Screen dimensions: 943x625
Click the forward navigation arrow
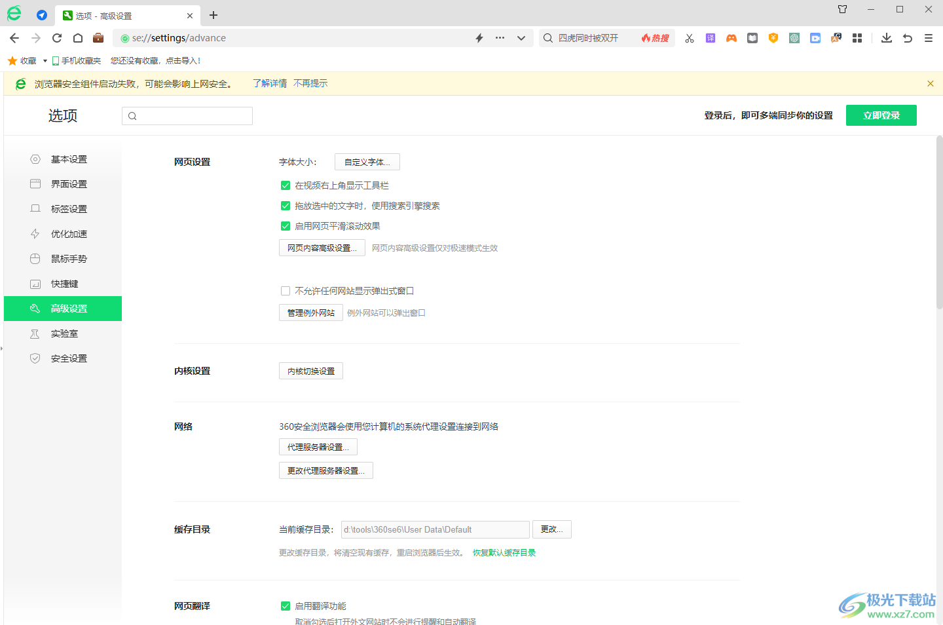(x=36, y=38)
